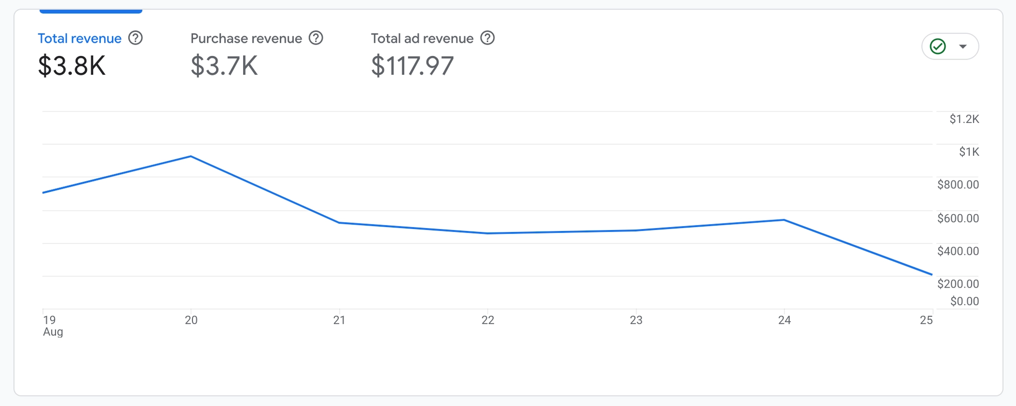Select the Total revenue metric tab

(79, 39)
